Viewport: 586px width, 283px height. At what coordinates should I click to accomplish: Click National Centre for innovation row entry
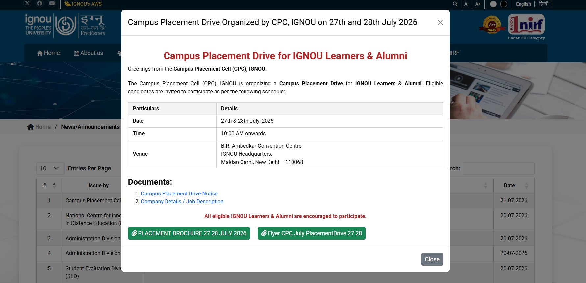pos(93,219)
